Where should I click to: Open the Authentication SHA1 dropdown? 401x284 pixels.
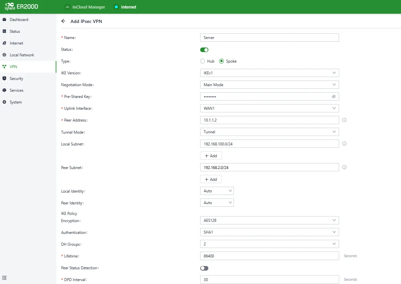(x=269, y=232)
